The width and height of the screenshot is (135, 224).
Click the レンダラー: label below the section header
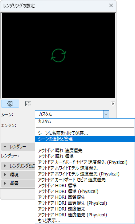(x=10, y=156)
